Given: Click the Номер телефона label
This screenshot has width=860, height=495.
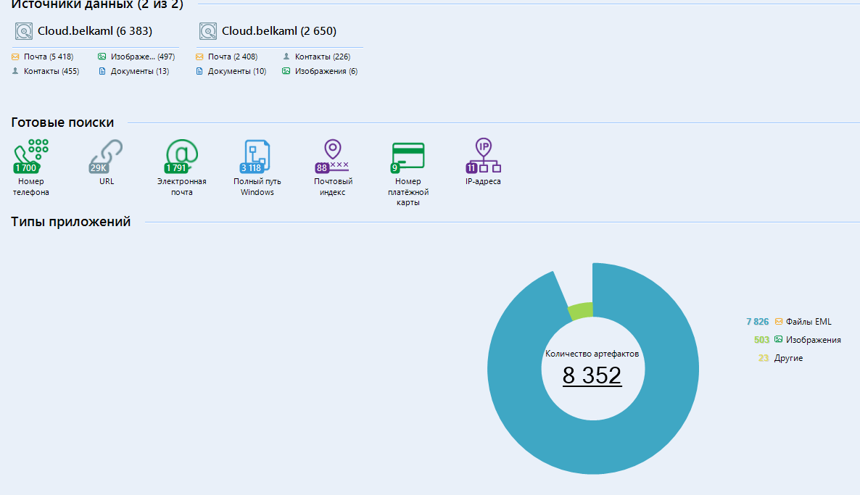Looking at the screenshot, I should tap(31, 187).
